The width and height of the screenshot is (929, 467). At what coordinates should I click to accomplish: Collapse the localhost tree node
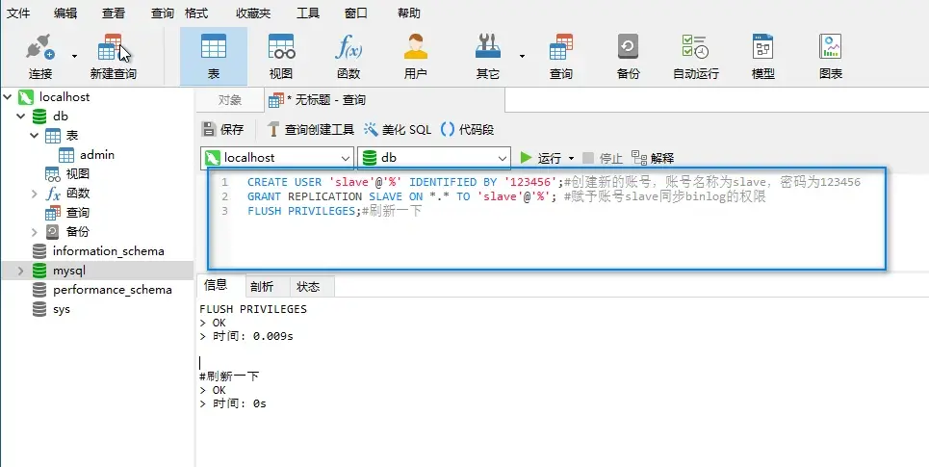[7, 96]
